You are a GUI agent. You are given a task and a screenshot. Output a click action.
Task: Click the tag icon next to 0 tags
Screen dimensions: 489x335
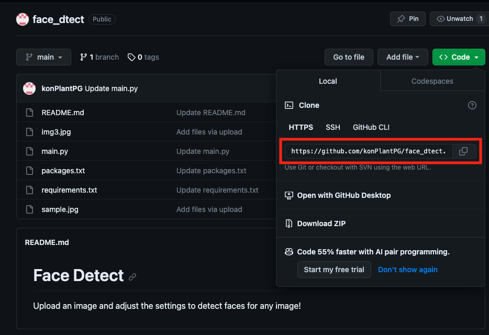click(131, 57)
